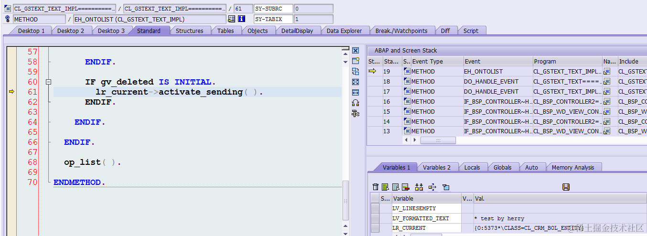
Task: Open the Objects tab
Action: [x=258, y=31]
